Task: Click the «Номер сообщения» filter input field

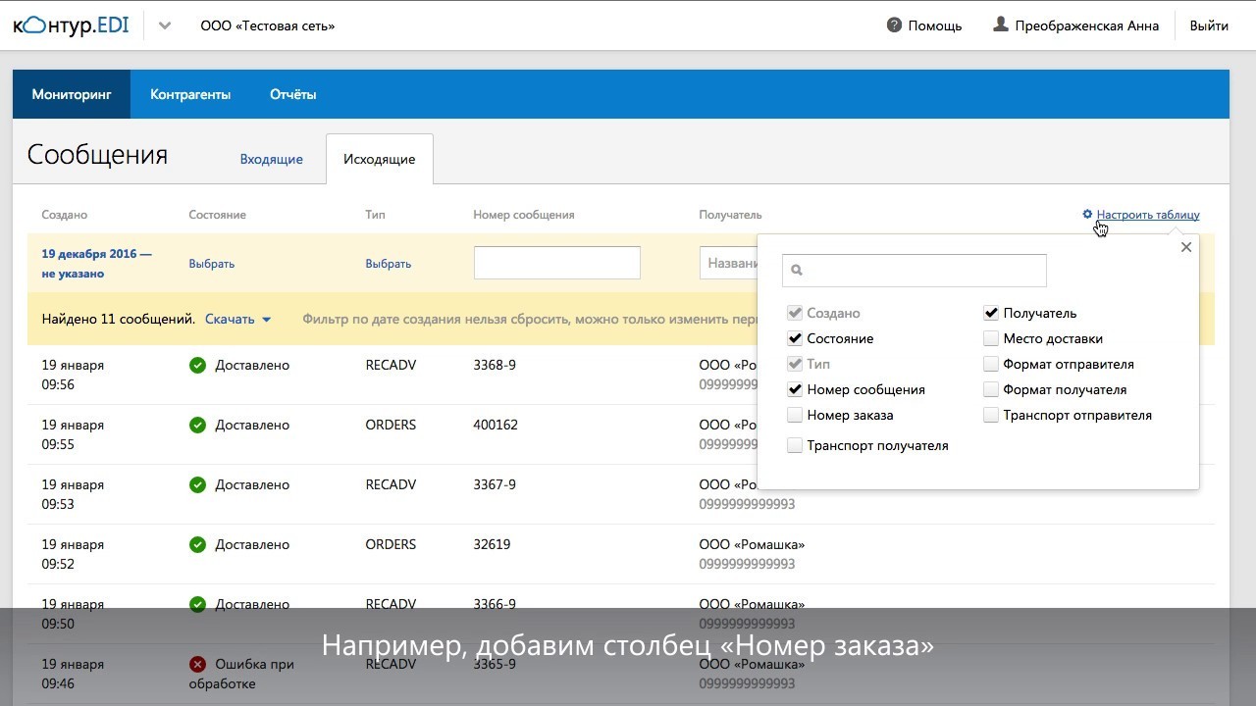Action: pos(556,263)
